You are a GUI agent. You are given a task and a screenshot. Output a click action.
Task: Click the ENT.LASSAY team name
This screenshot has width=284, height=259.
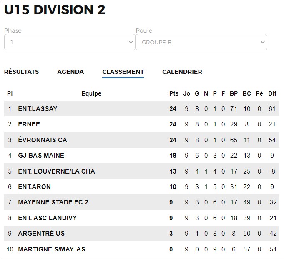point(38,109)
